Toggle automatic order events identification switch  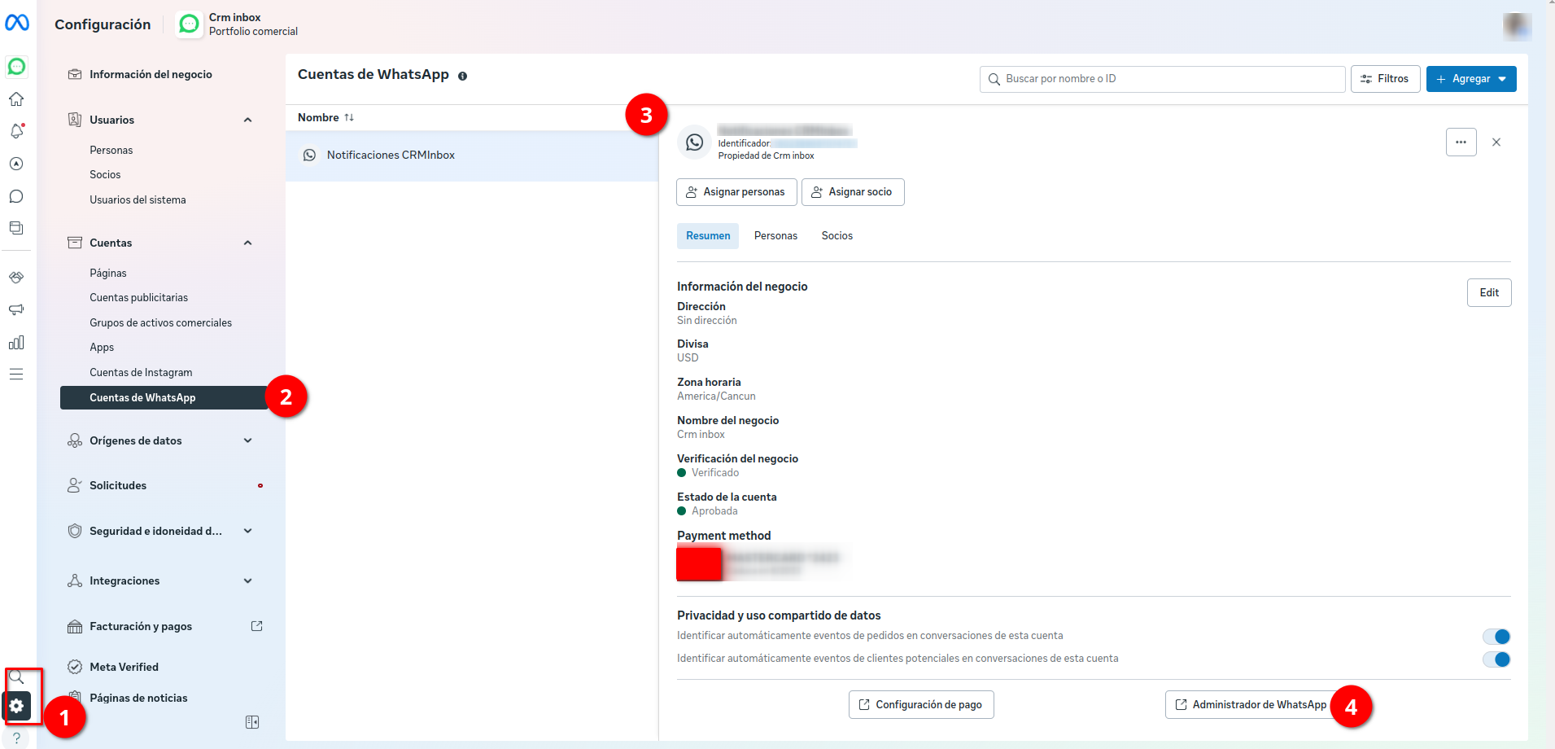[x=1496, y=637]
